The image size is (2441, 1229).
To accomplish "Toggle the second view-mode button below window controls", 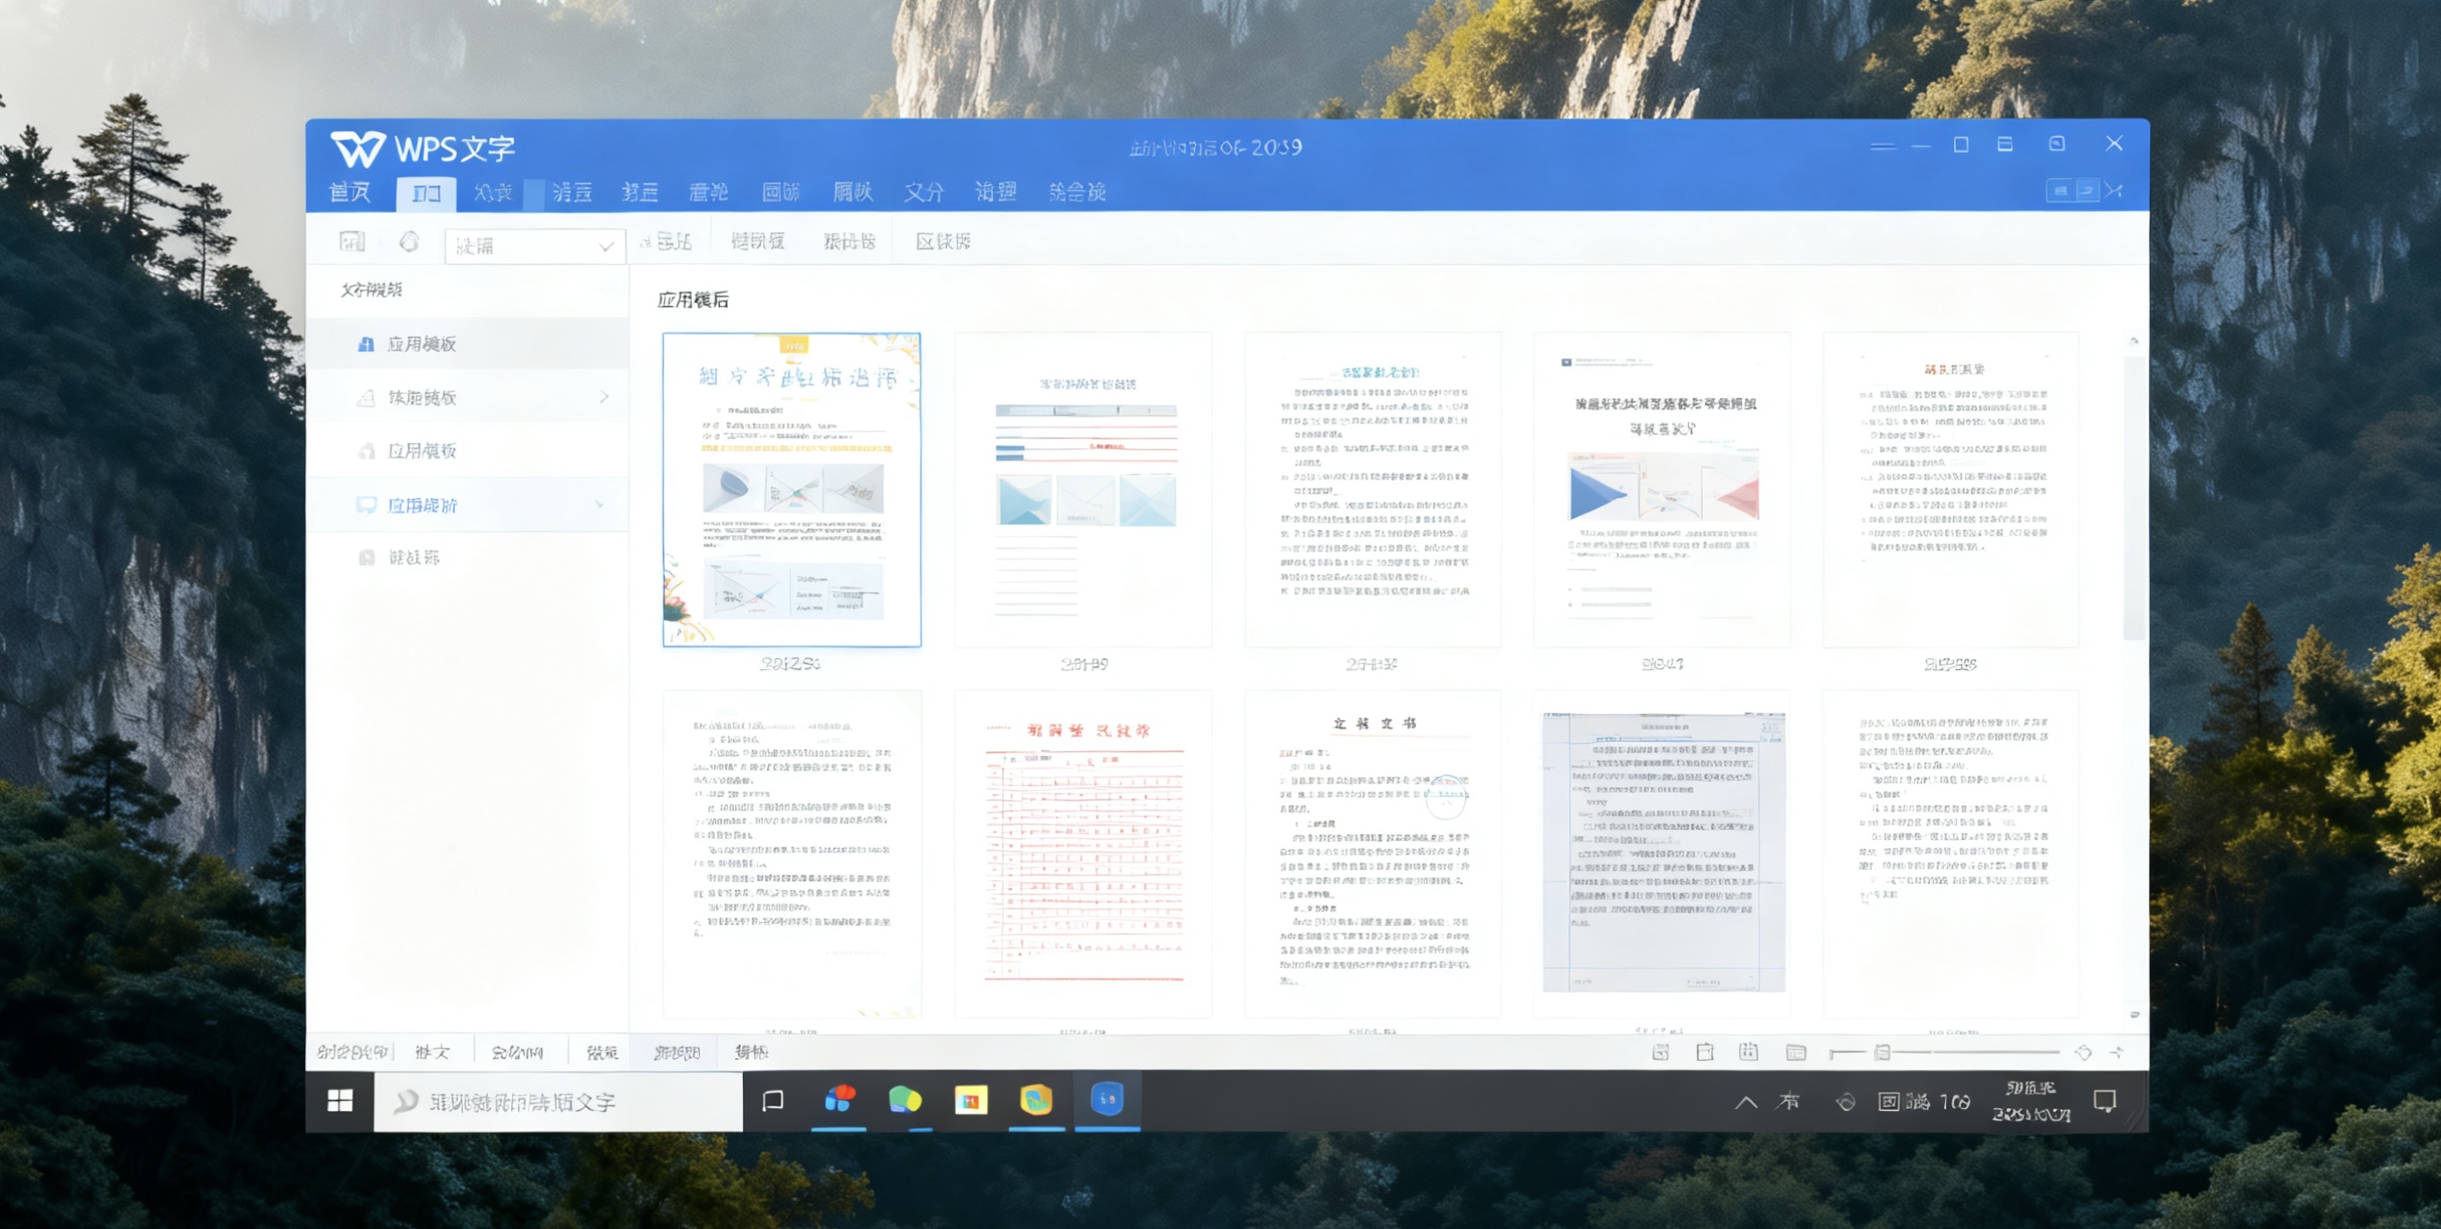I will click(2087, 191).
